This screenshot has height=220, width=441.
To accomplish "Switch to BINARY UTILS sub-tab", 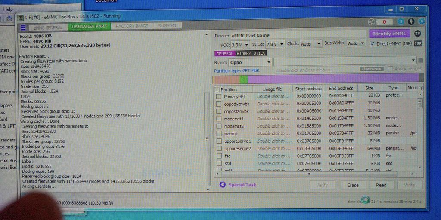I will (x=251, y=53).
